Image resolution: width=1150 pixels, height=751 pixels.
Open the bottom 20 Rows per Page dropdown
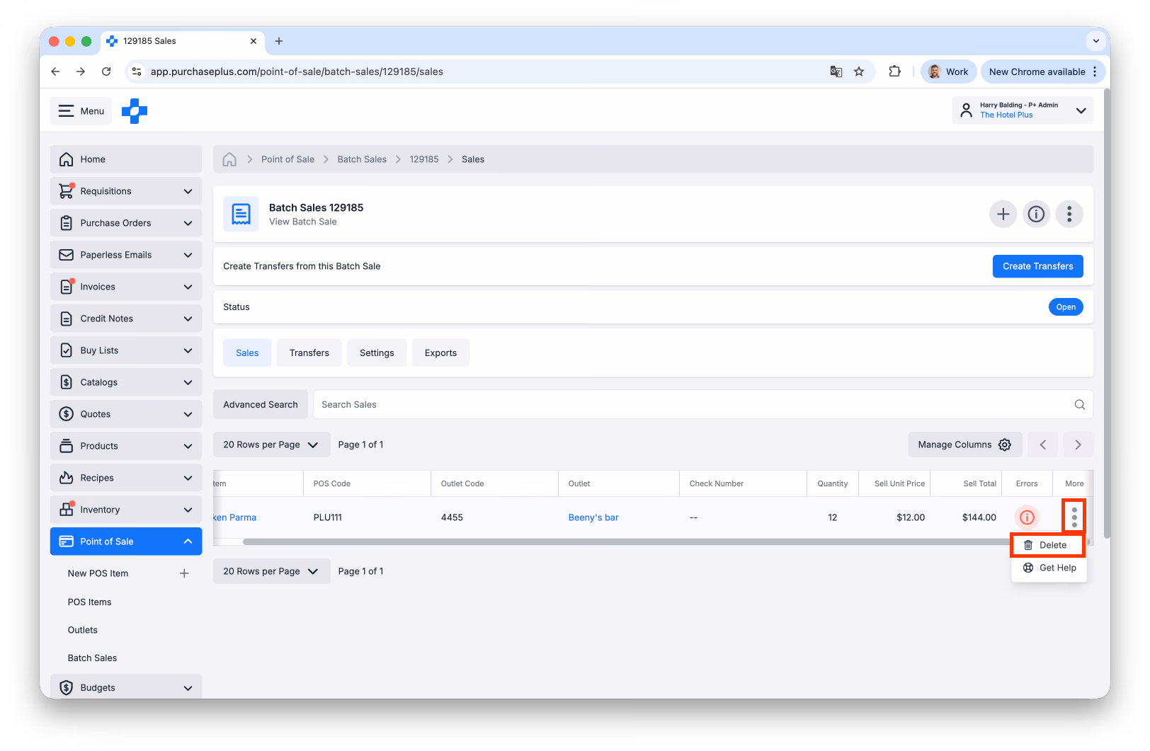272,571
